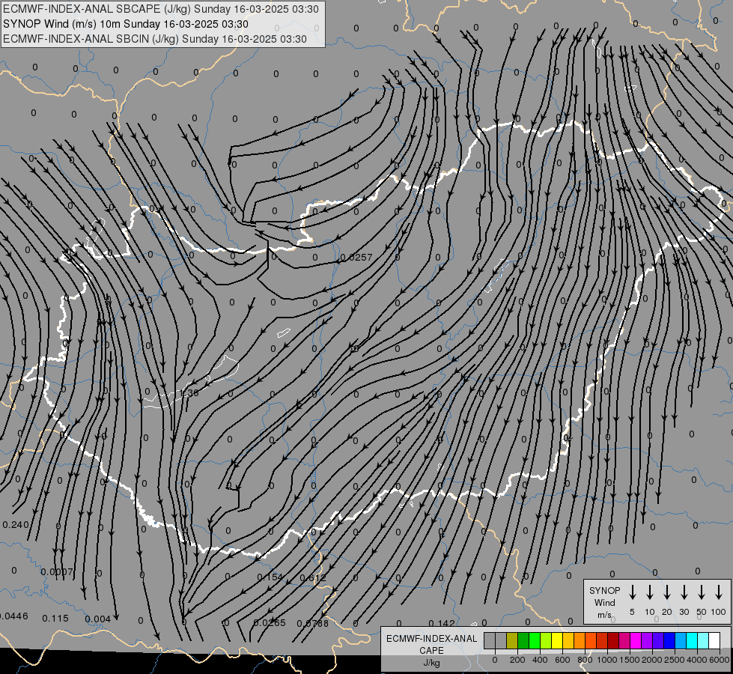This screenshot has height=674, width=733.
Task: Click the map value 0.154
Action: (x=270, y=577)
